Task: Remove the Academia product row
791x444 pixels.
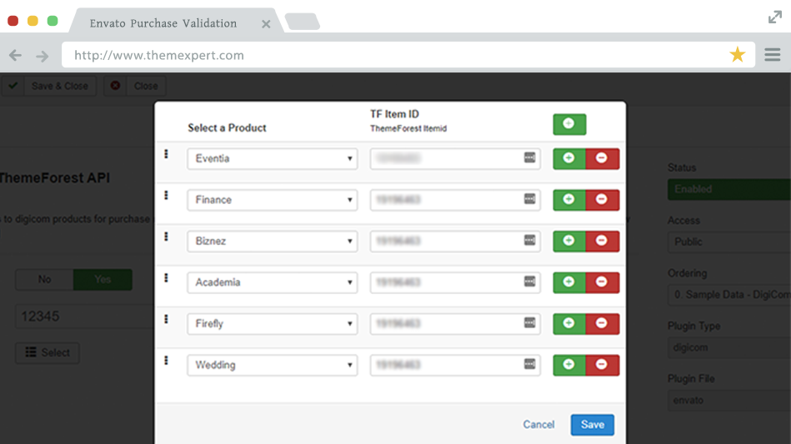Action: (603, 282)
